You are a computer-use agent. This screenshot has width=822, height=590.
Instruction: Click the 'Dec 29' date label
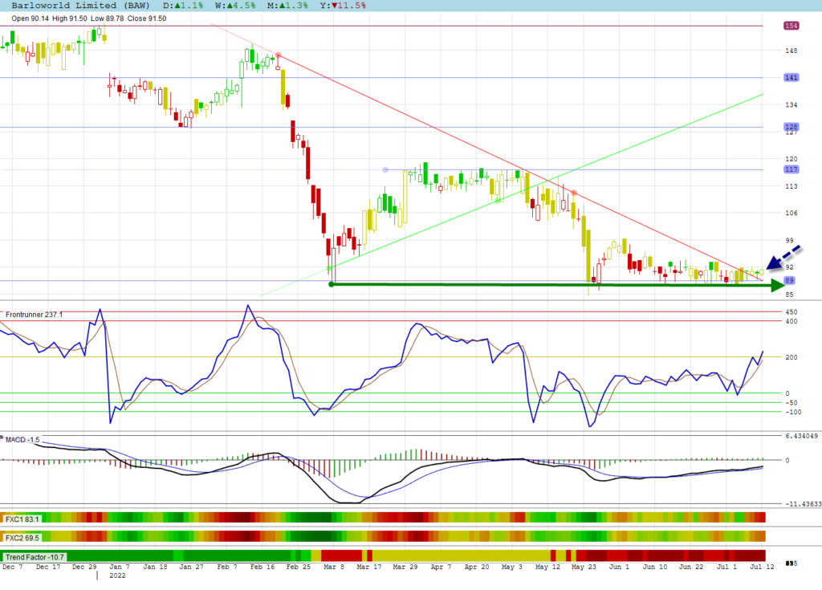pos(84,567)
